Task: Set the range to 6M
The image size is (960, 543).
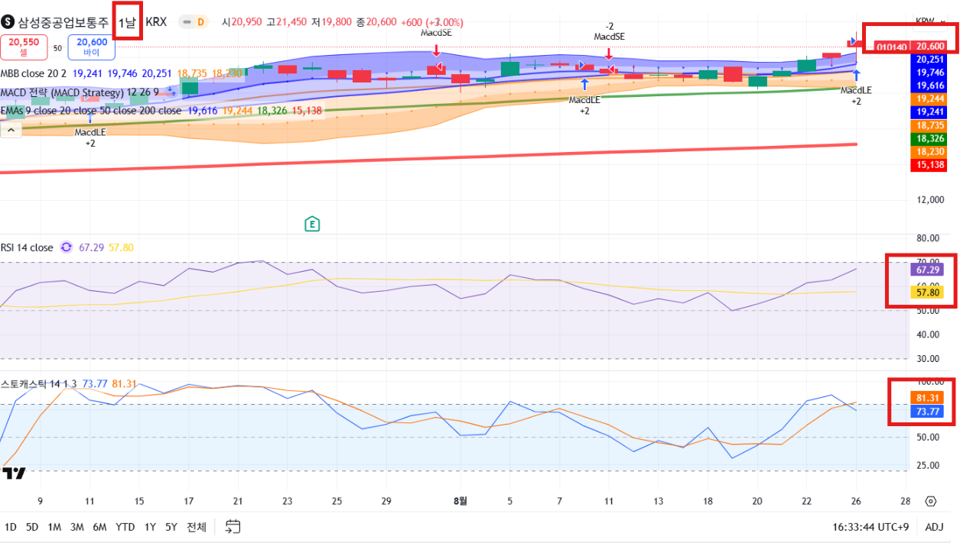Action: pyautogui.click(x=100, y=527)
